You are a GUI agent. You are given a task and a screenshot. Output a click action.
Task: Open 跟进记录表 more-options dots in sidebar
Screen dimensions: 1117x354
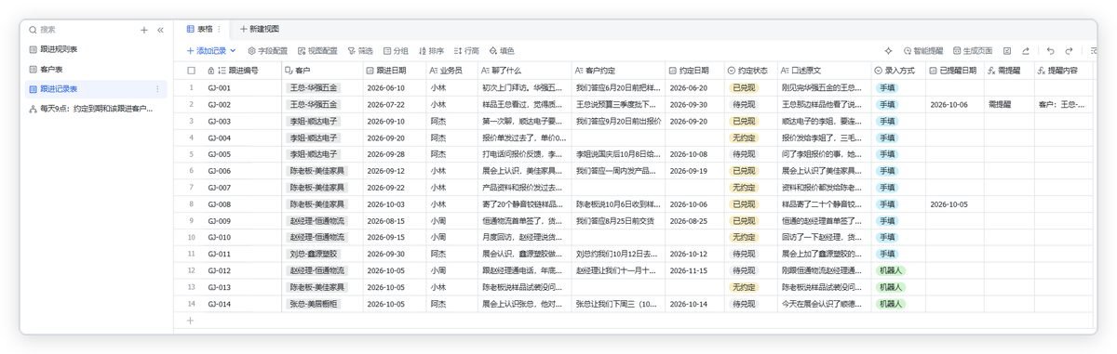[157, 89]
